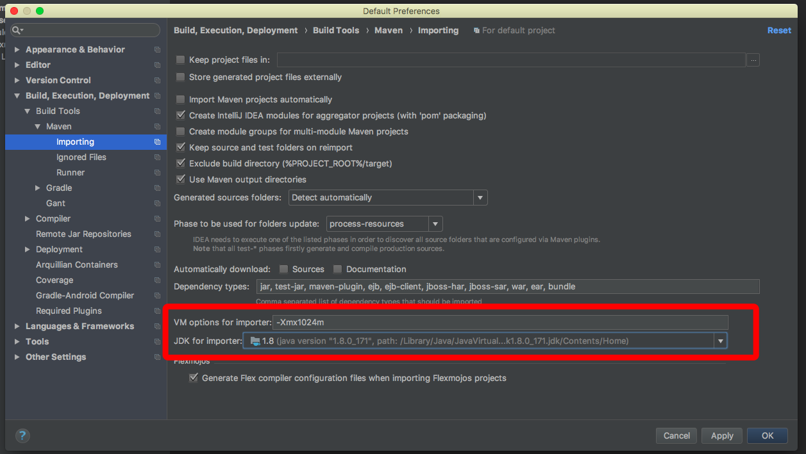The image size is (806, 454).
Task: Check Create module groups for multi-module Maven projects
Action: coord(181,132)
